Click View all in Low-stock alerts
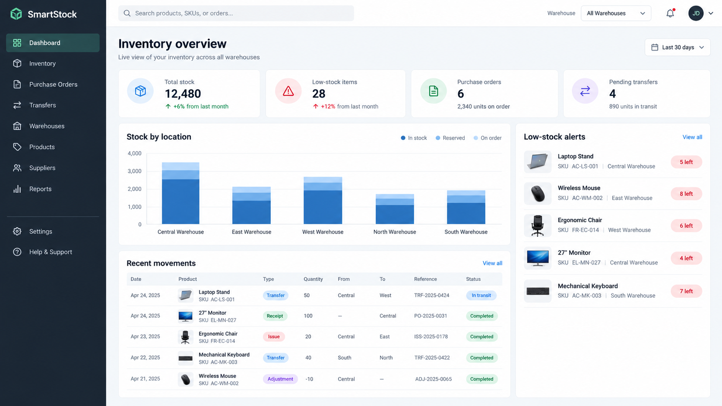This screenshot has width=722, height=406. pyautogui.click(x=692, y=137)
